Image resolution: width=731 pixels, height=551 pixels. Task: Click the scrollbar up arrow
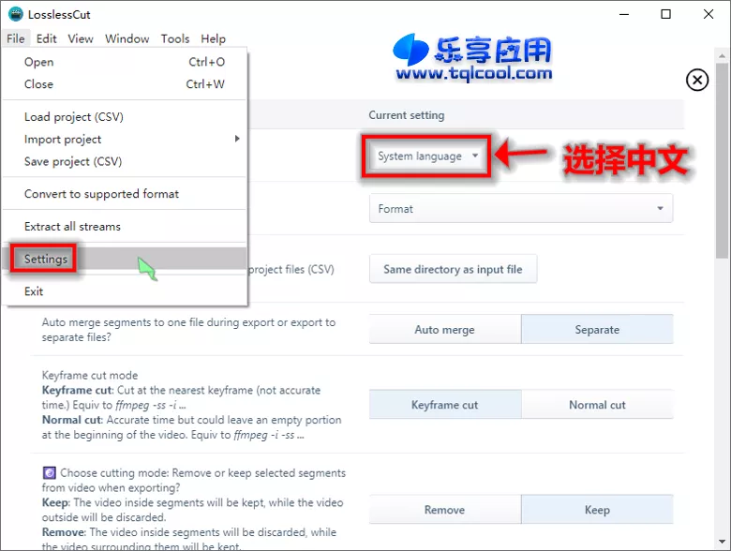722,55
